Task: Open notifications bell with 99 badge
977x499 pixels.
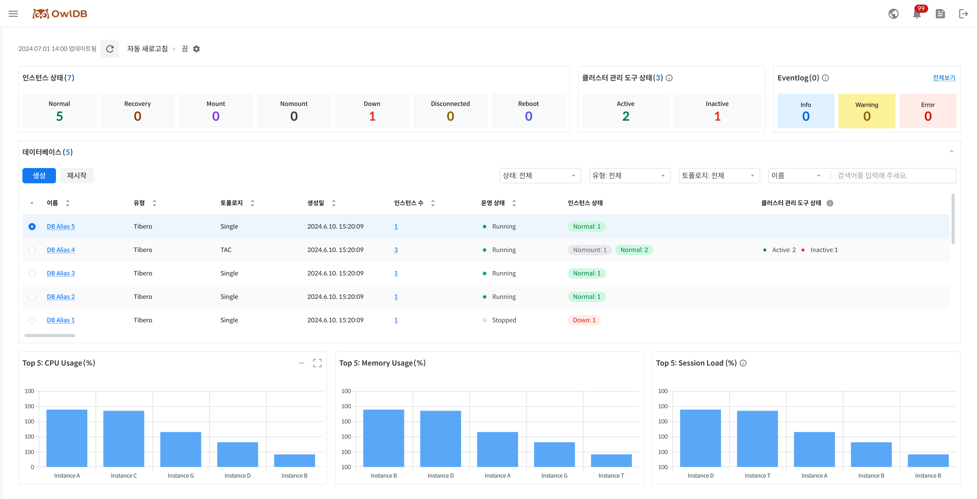Action: tap(917, 14)
